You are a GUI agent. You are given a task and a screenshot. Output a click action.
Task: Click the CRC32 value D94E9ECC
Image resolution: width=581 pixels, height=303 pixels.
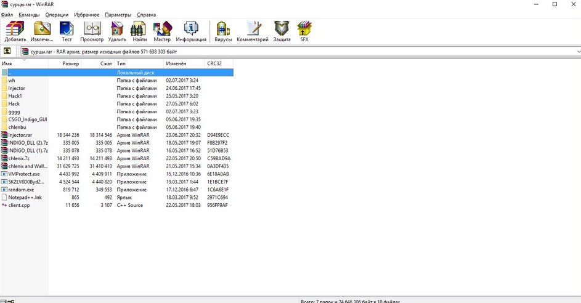218,135
